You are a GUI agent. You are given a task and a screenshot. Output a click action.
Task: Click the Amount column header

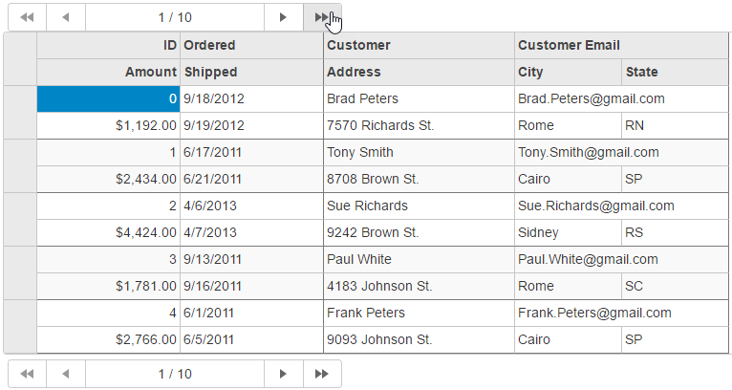(108, 72)
